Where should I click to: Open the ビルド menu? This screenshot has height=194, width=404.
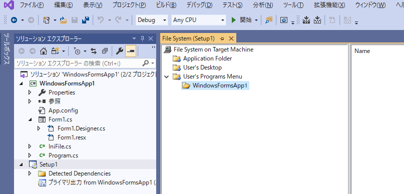166,5
